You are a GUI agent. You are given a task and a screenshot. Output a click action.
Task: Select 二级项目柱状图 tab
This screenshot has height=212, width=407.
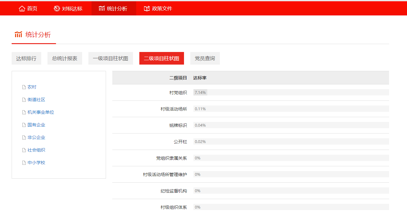(161, 58)
